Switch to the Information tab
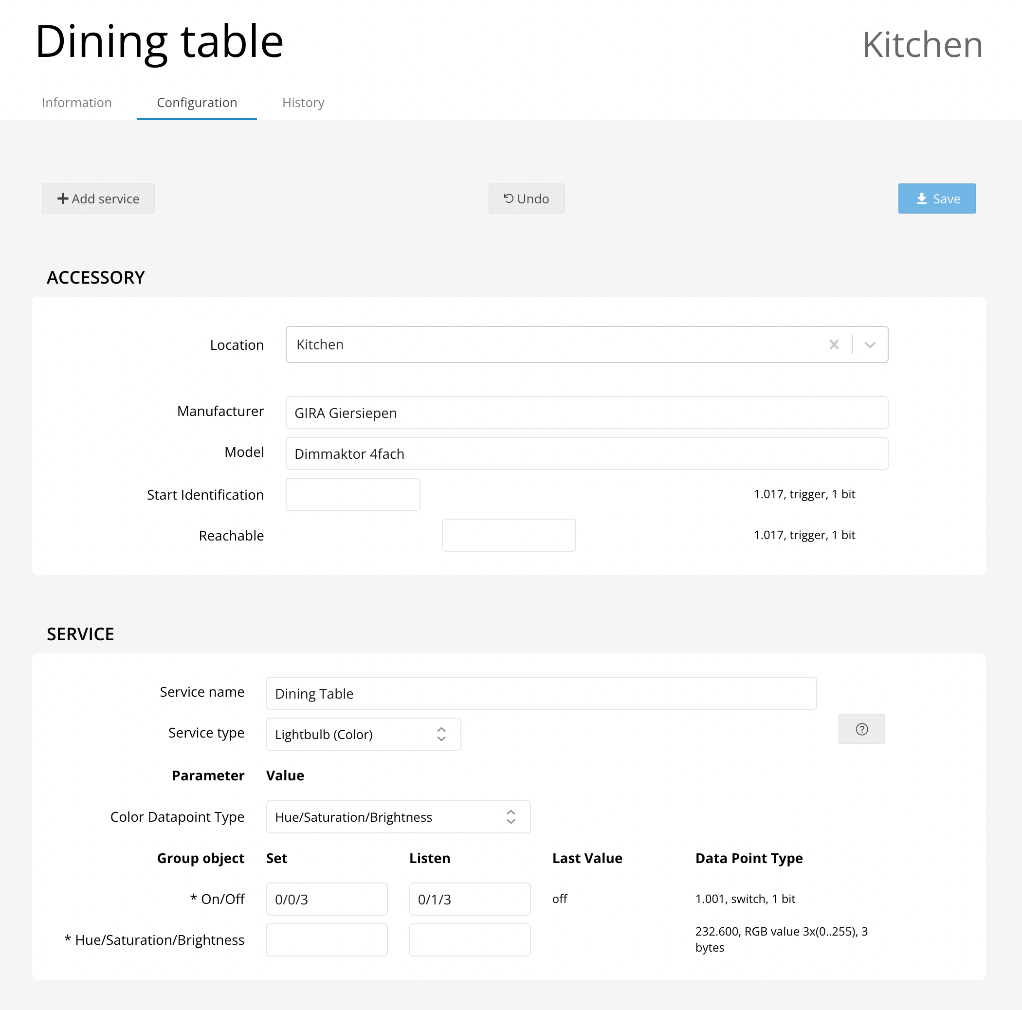Image resolution: width=1022 pixels, height=1010 pixels. [77, 103]
